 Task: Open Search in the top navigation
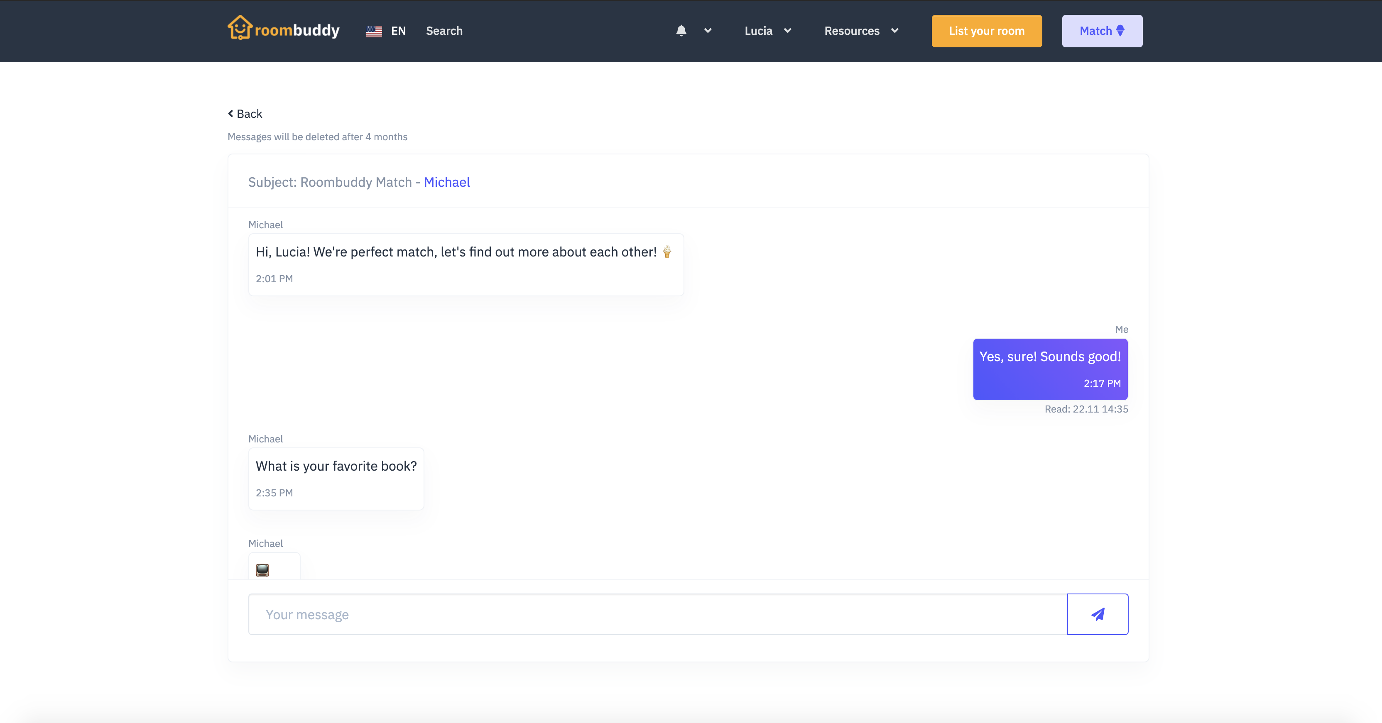click(x=444, y=31)
